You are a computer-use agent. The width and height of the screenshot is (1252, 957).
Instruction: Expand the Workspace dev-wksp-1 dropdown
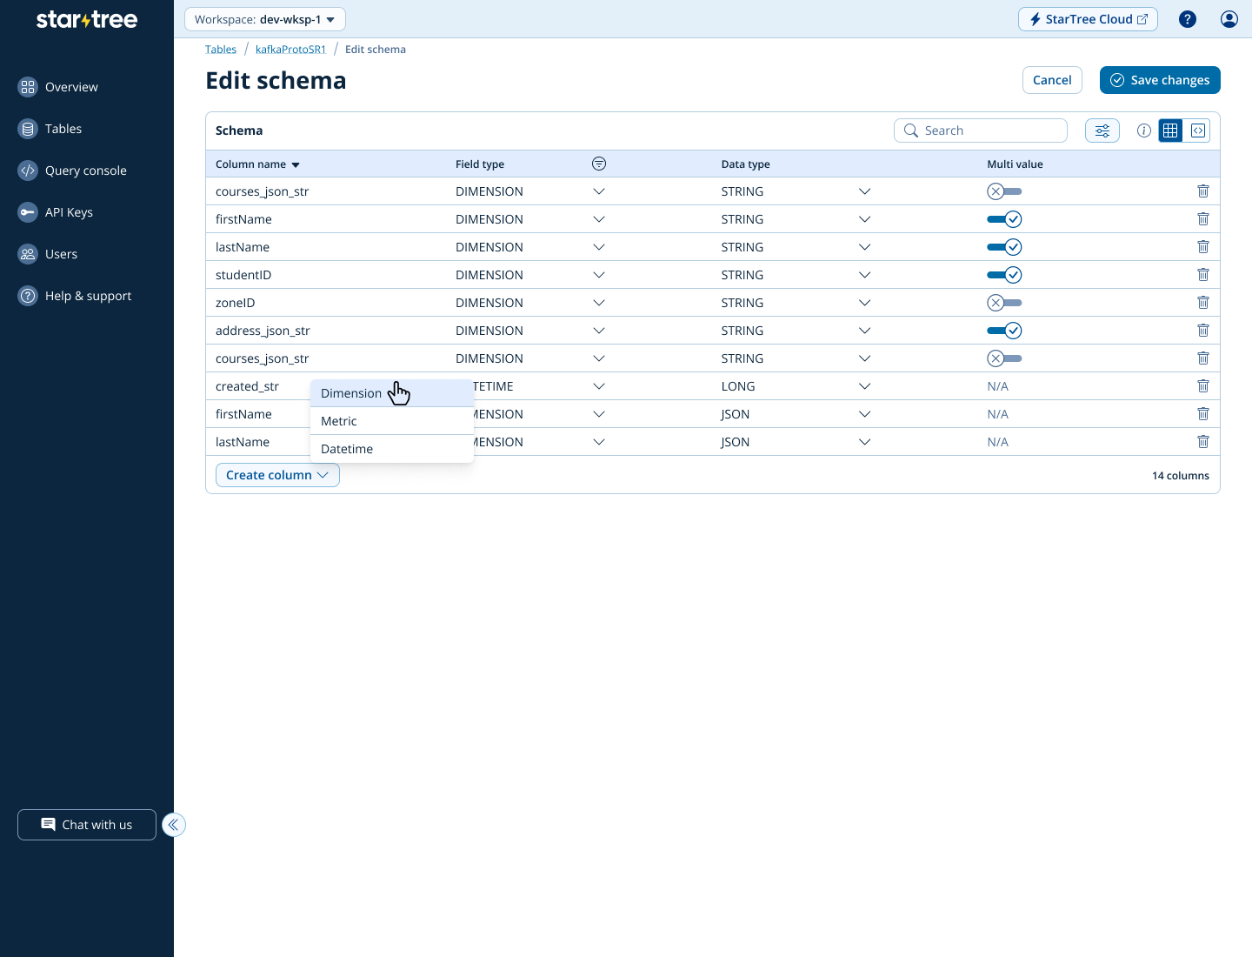click(265, 19)
